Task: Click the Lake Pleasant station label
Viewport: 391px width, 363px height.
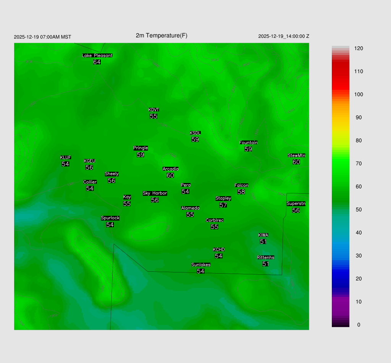Action: 97,55
